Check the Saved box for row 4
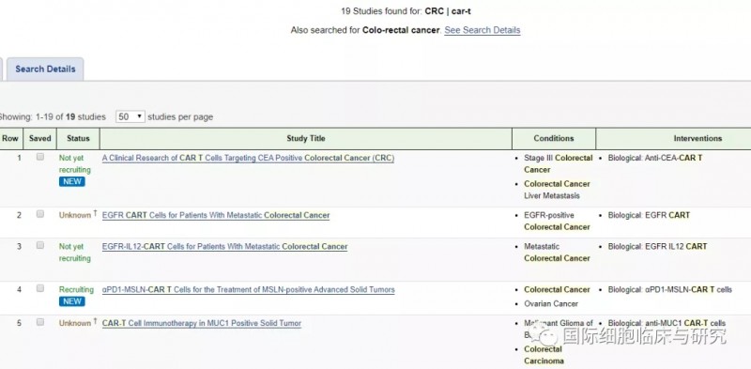The width and height of the screenshot is (751, 369). point(40,288)
